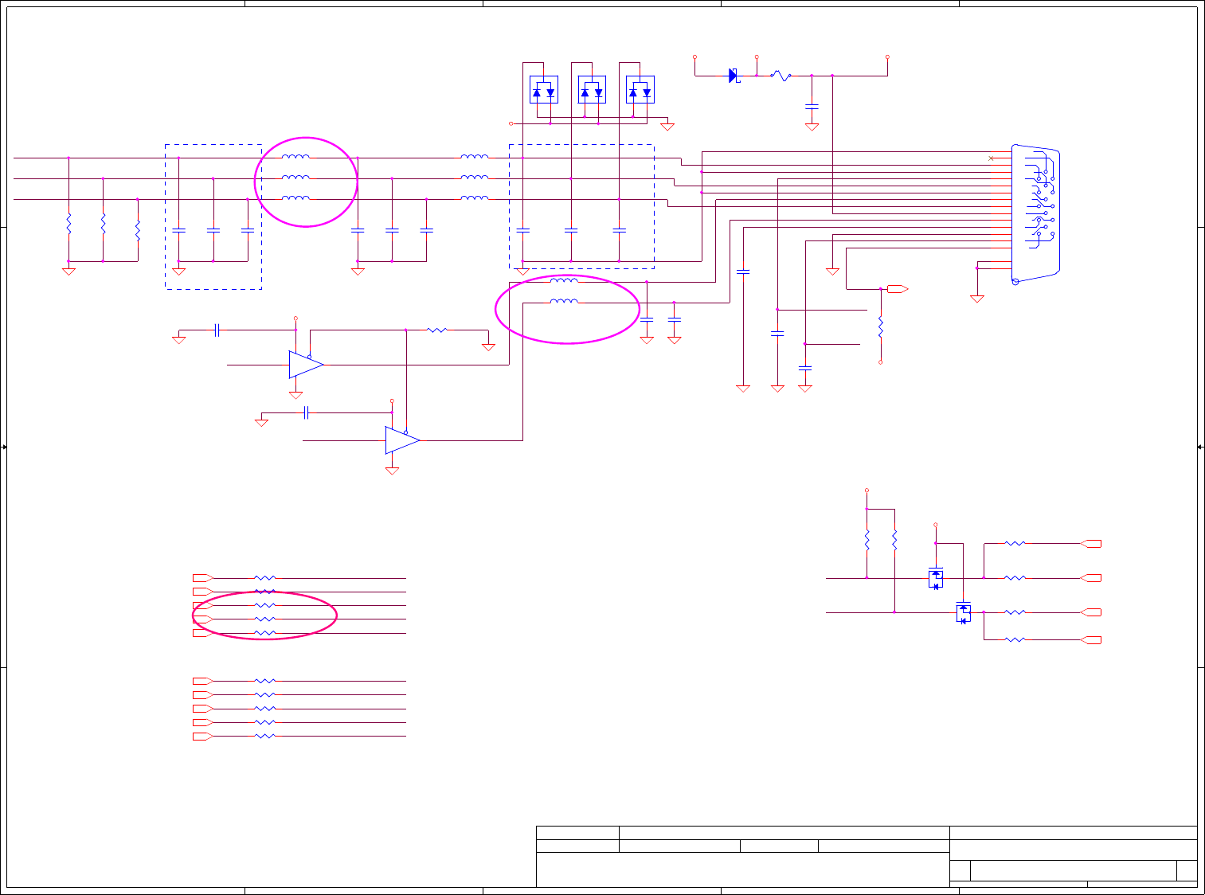Select the upper inductor of the two-inductor pair

565,280
